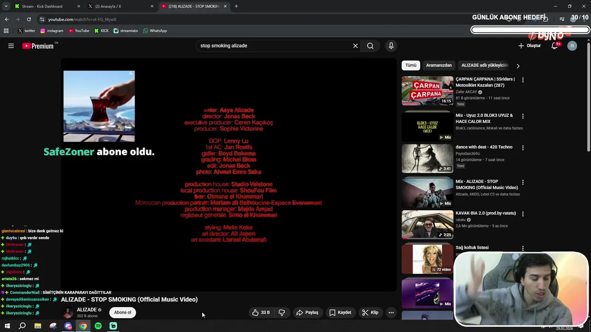Image resolution: width=591 pixels, height=332 pixels.
Task: Start voice search with the microphone icon
Action: 391,46
